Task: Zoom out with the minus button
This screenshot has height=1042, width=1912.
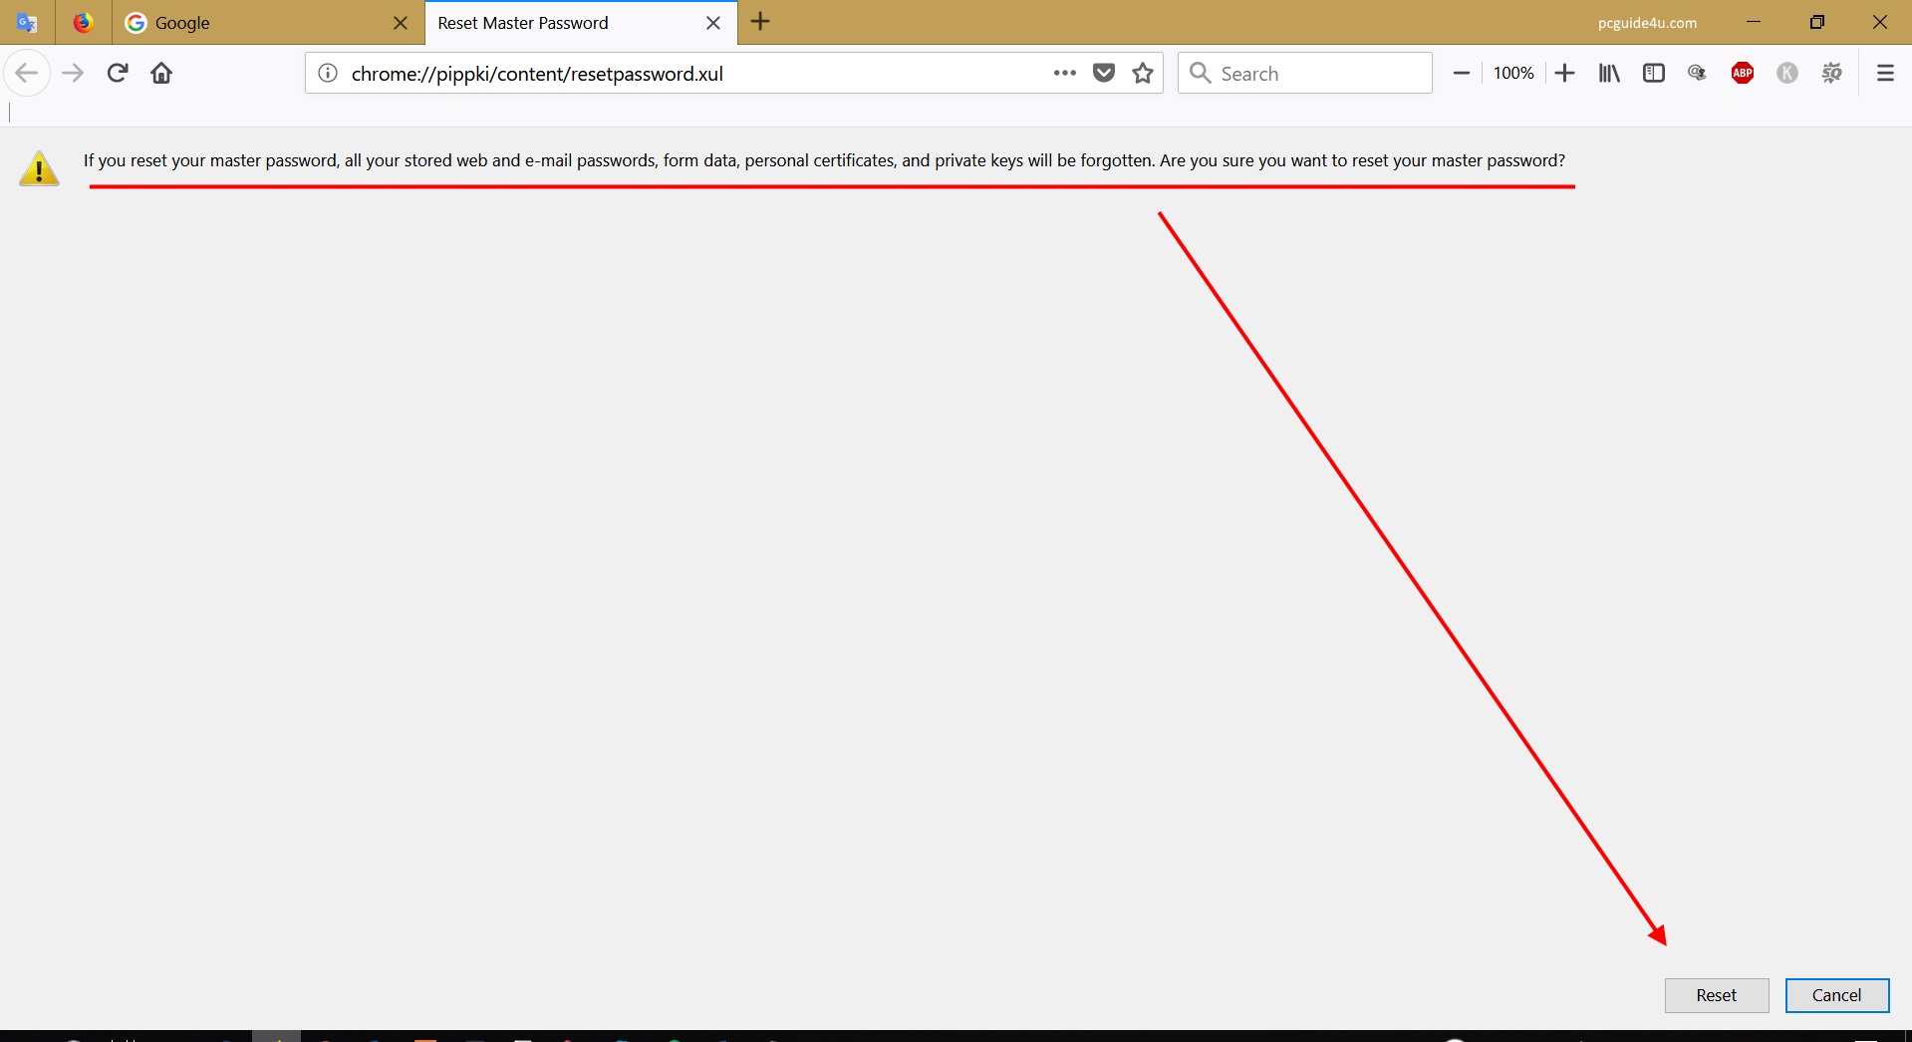Action: 1461,73
